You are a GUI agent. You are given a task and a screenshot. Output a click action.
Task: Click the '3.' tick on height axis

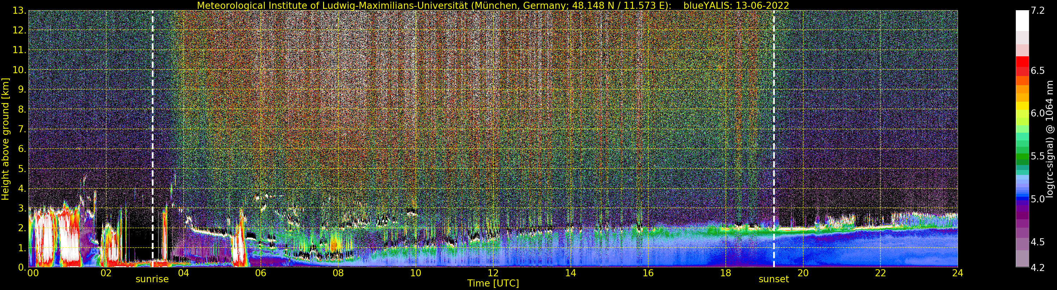point(22,208)
